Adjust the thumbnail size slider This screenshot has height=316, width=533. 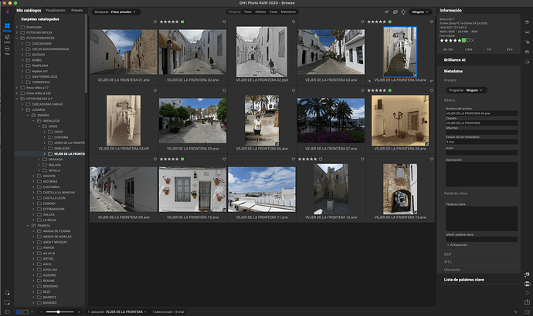(x=59, y=311)
